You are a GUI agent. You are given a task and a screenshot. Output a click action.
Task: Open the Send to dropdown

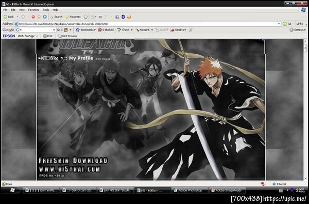coord(178,30)
